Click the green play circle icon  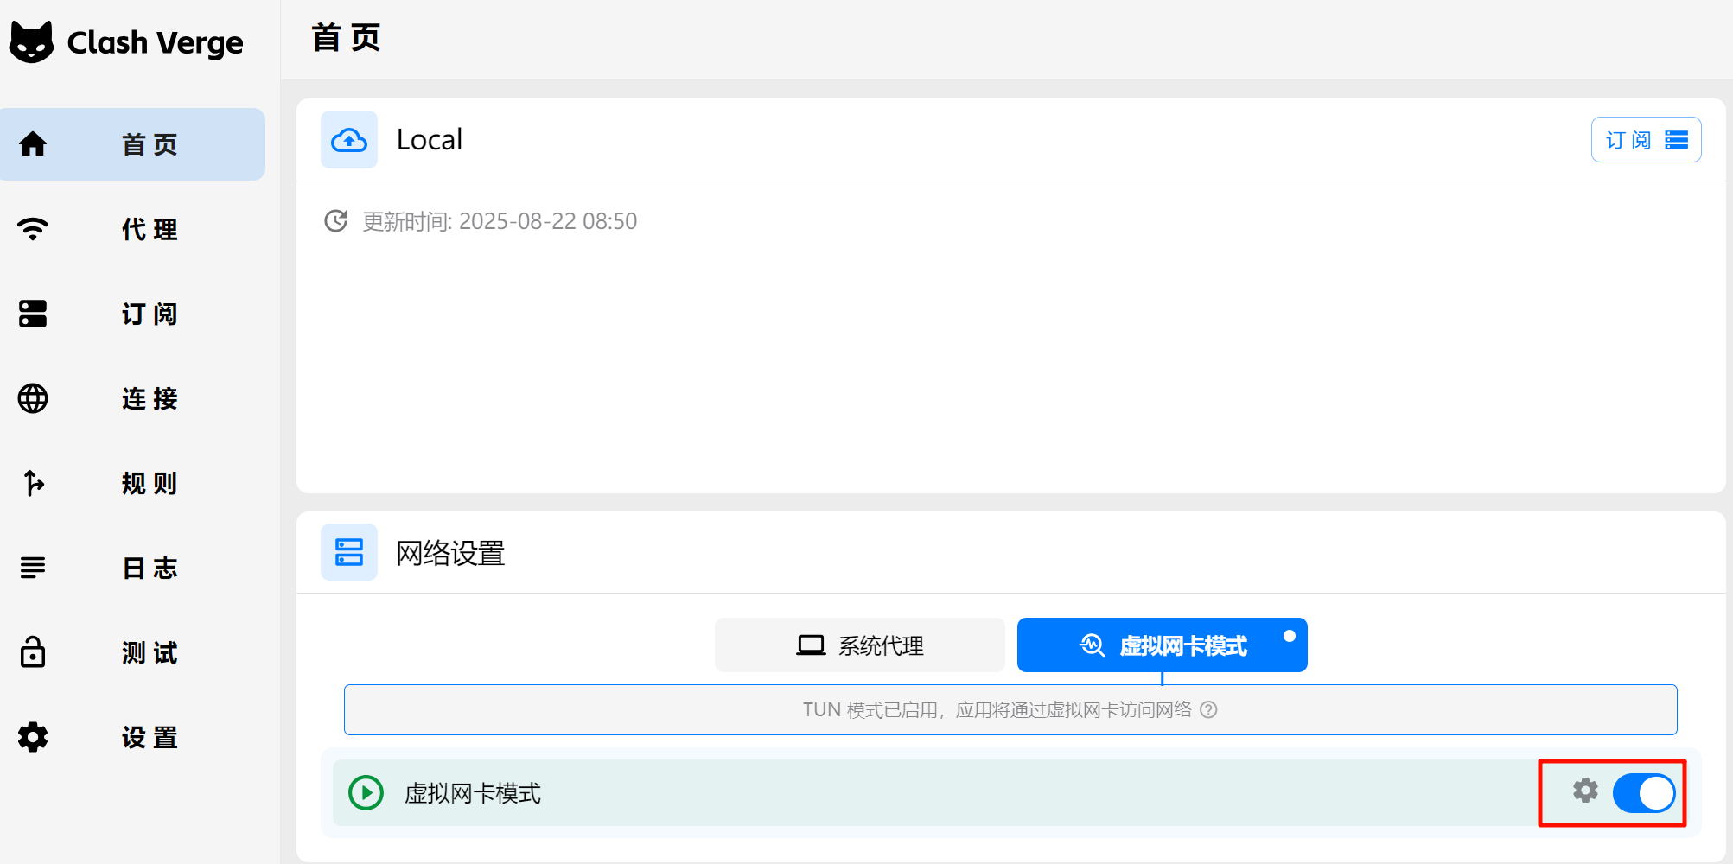[x=366, y=792]
